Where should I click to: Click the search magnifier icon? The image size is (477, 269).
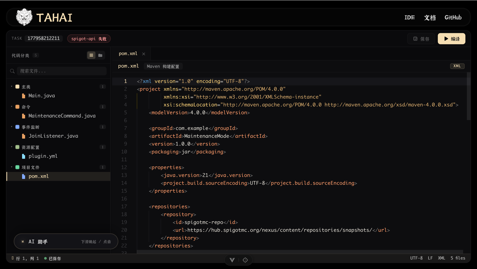pyautogui.click(x=12, y=71)
